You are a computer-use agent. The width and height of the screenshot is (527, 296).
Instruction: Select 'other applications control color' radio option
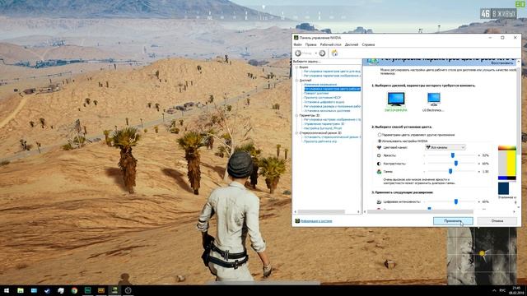tap(380, 135)
